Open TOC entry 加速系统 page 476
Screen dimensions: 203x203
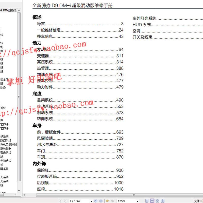80,75
